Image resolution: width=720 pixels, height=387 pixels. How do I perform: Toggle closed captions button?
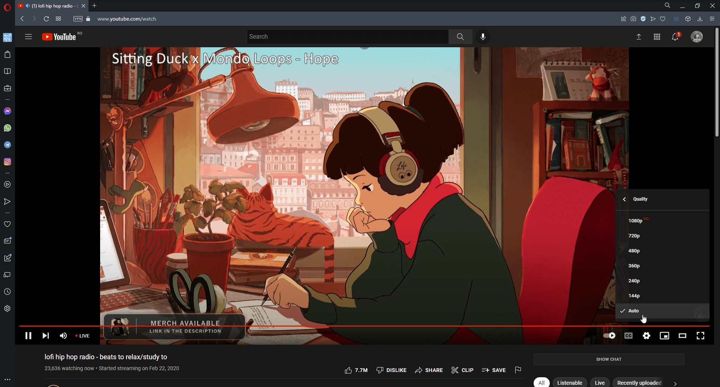coord(628,336)
